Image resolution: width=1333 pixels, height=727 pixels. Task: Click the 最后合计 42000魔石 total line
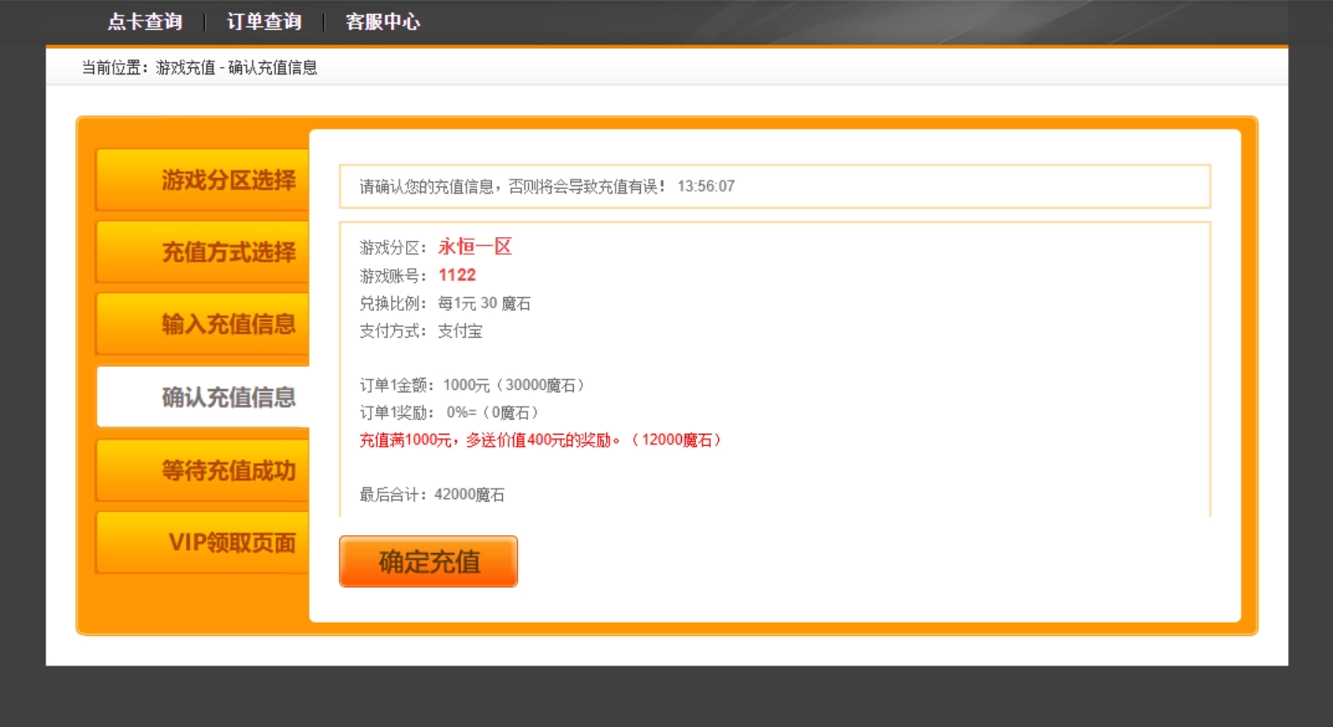tap(428, 494)
